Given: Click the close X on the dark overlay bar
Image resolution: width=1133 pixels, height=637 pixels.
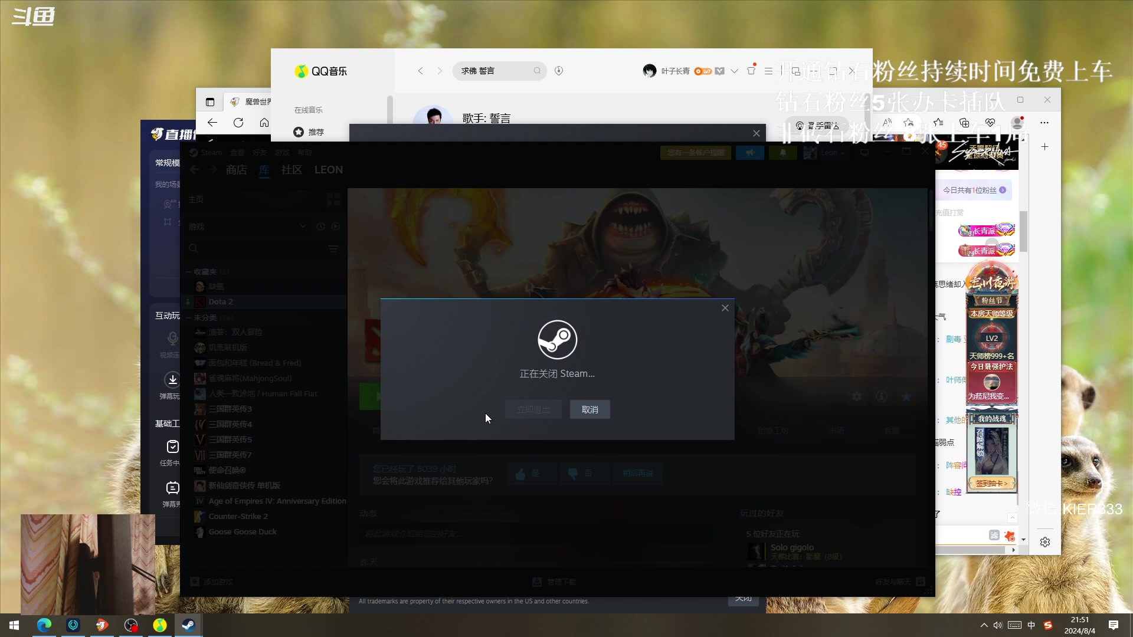Looking at the screenshot, I should tap(756, 133).
